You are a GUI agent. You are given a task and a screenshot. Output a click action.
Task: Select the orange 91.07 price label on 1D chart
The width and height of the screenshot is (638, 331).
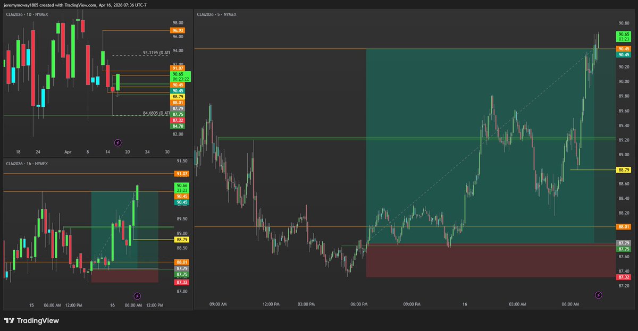178,68
